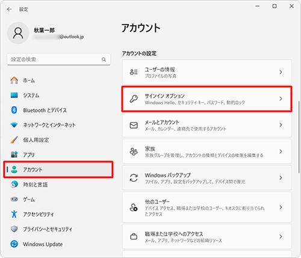Click プロファイルの写真 subtitle text
The height and width of the screenshot is (258, 301).
click(161, 76)
